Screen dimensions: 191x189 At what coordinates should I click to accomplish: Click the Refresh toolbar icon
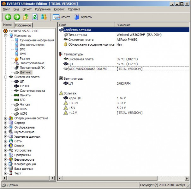point(35,17)
